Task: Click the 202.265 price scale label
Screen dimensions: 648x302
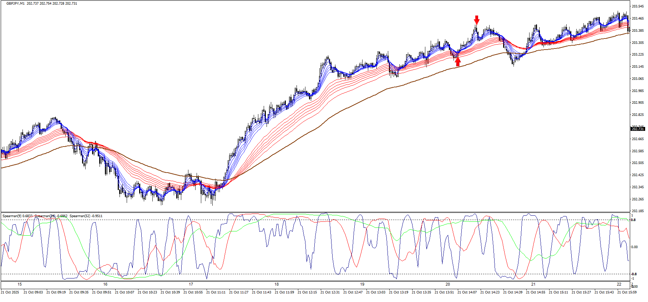Action: click(638, 199)
